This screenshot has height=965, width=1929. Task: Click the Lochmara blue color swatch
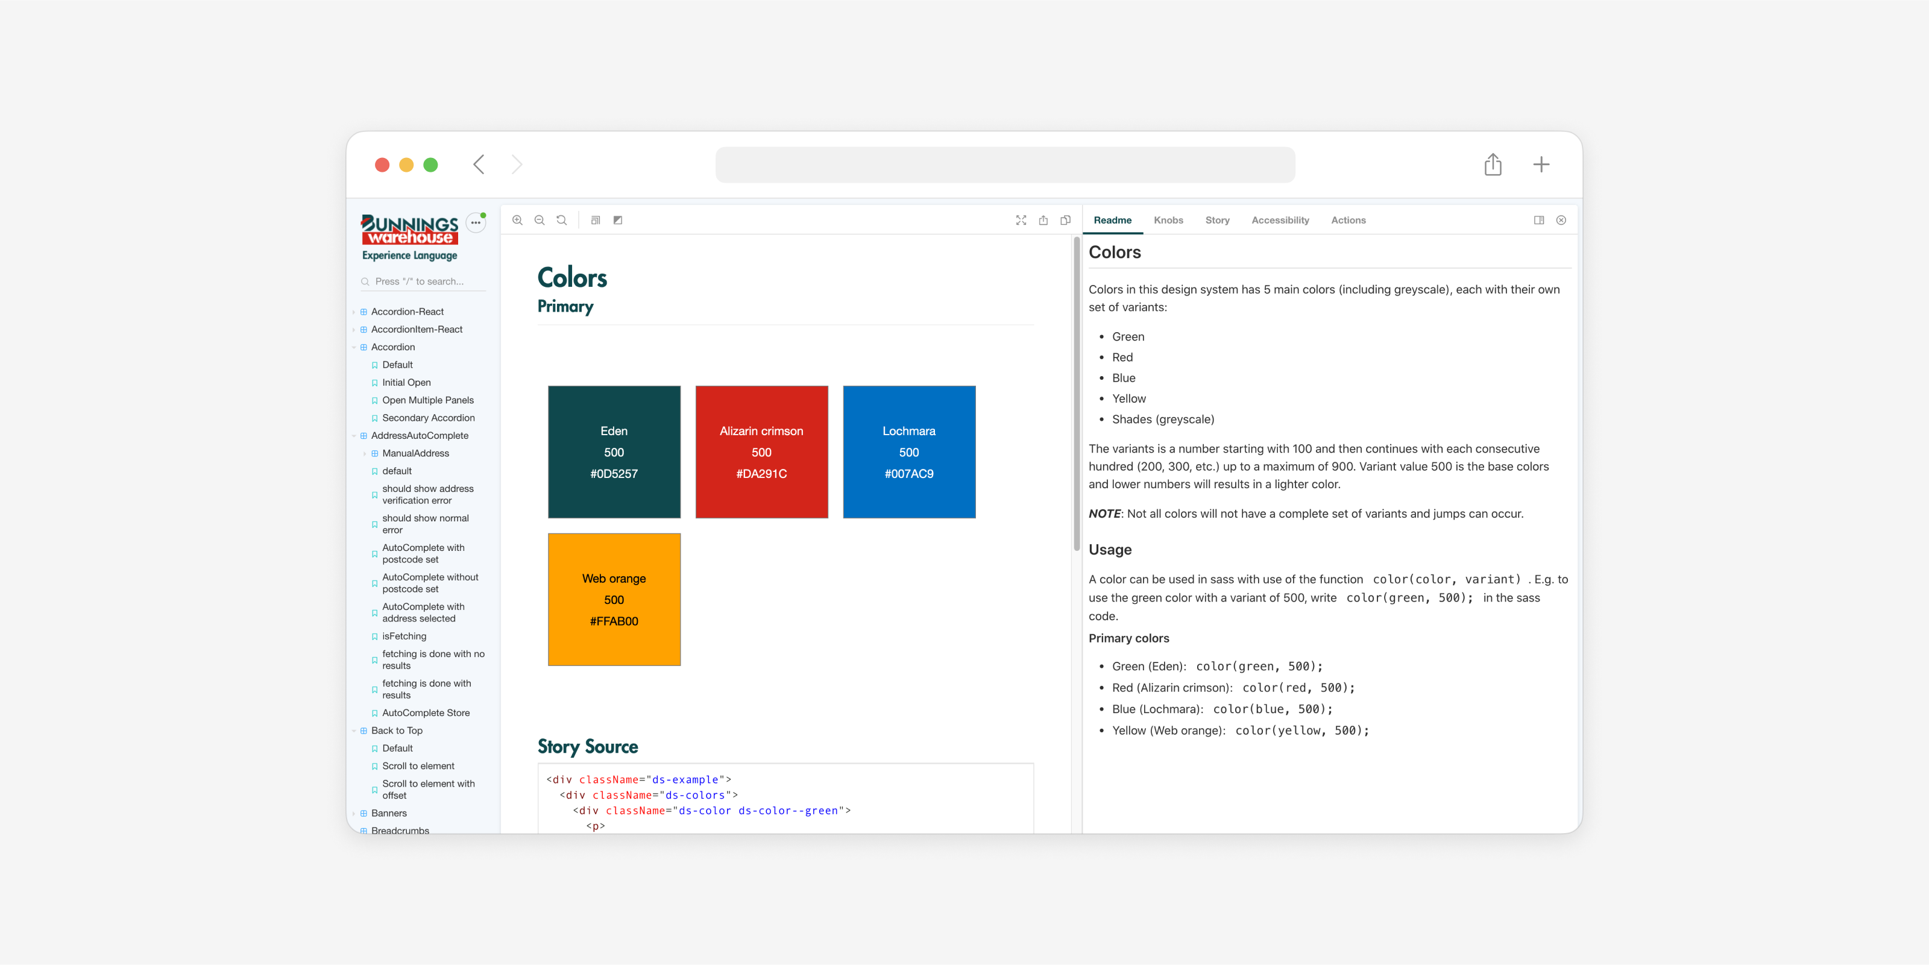pos(909,452)
